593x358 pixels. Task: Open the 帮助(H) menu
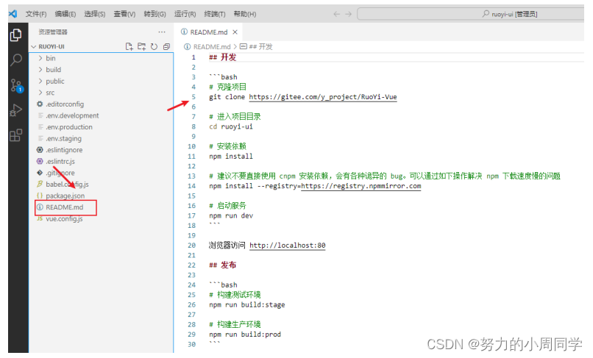(245, 14)
